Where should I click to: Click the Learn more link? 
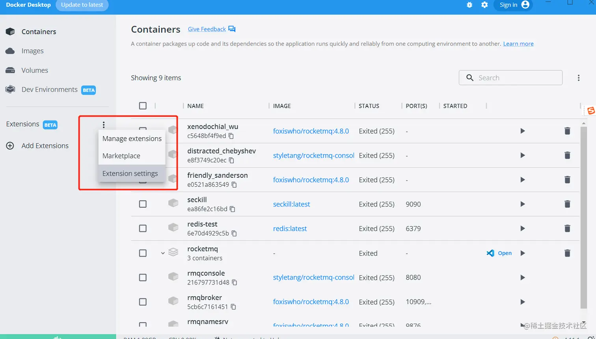click(x=518, y=44)
